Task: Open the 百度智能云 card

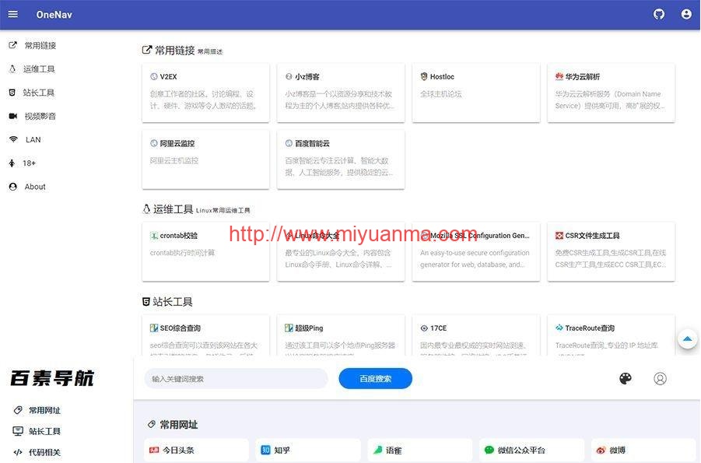Action: tap(341, 160)
